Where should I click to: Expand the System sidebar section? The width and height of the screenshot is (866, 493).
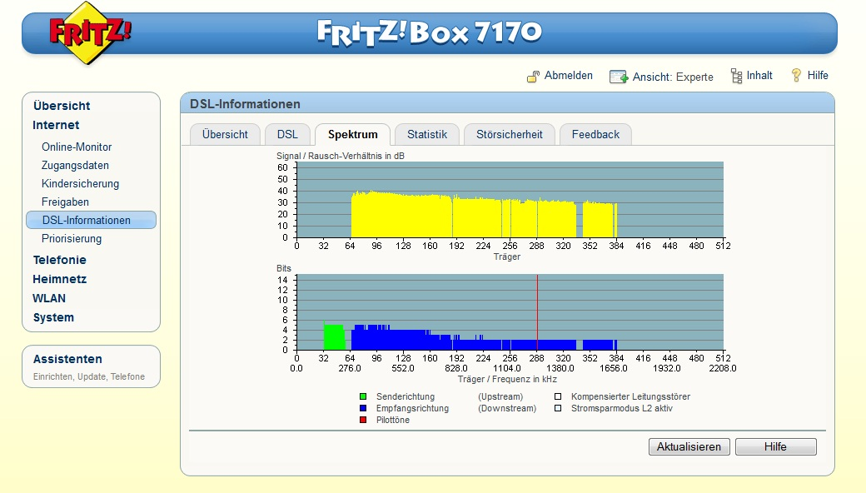click(53, 317)
